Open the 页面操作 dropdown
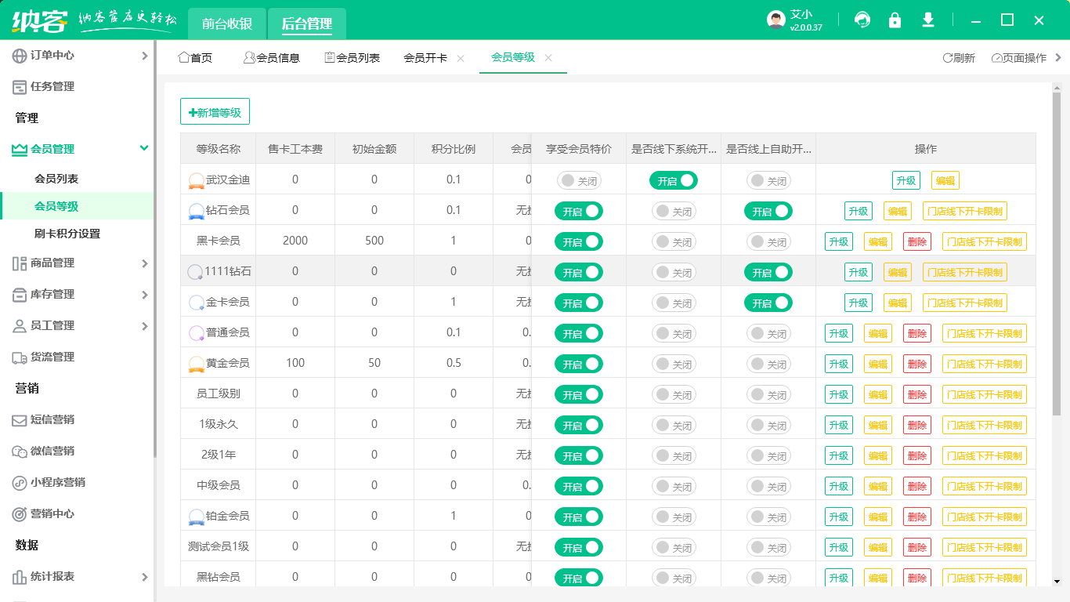 tap(1019, 58)
